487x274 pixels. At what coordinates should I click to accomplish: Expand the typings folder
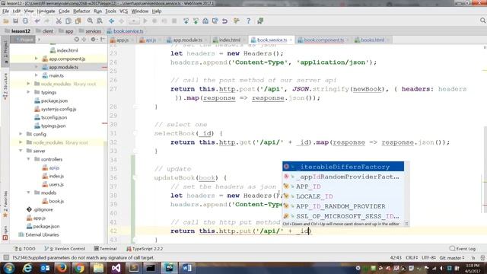28,92
